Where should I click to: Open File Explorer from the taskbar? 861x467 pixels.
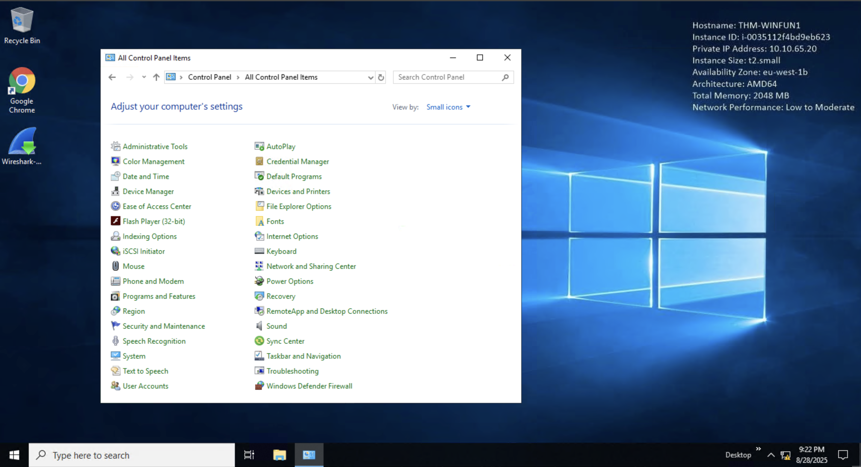pos(280,455)
